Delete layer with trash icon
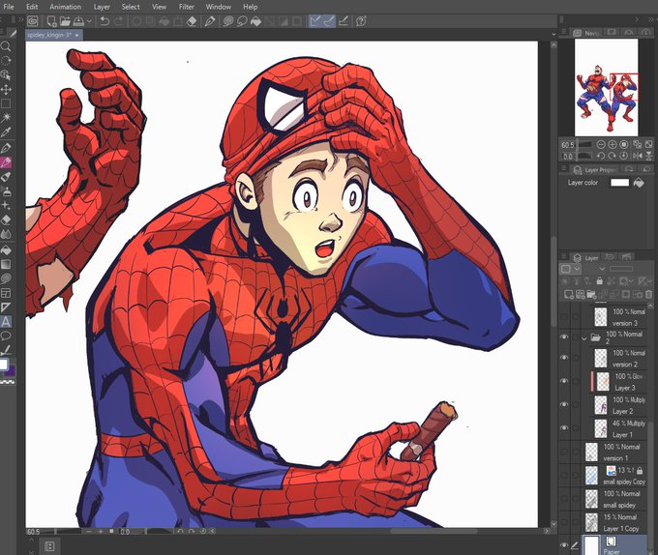 pos(648,294)
